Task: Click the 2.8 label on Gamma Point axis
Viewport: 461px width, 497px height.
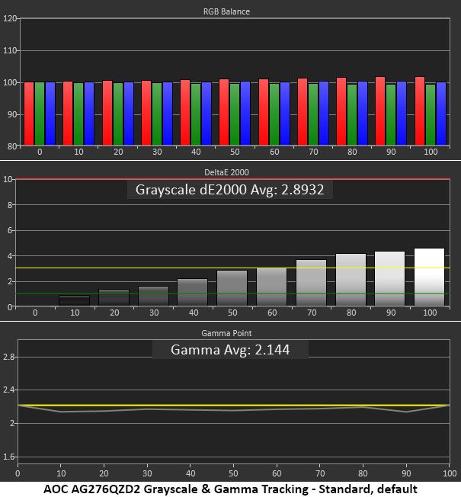Action: 8,357
